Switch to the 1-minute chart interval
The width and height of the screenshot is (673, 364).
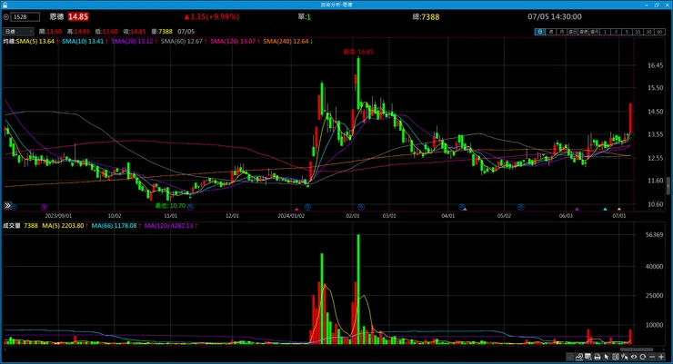[606, 32]
